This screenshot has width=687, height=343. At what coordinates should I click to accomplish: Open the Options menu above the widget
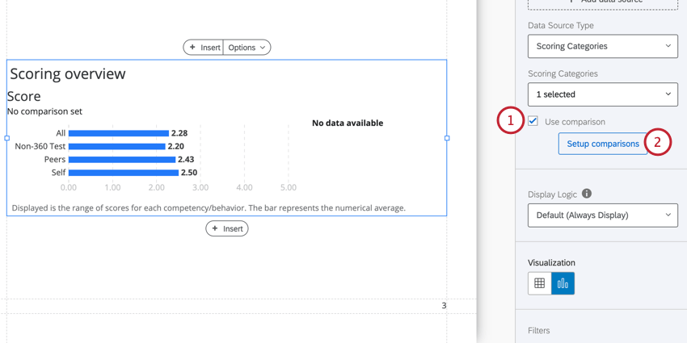(247, 48)
